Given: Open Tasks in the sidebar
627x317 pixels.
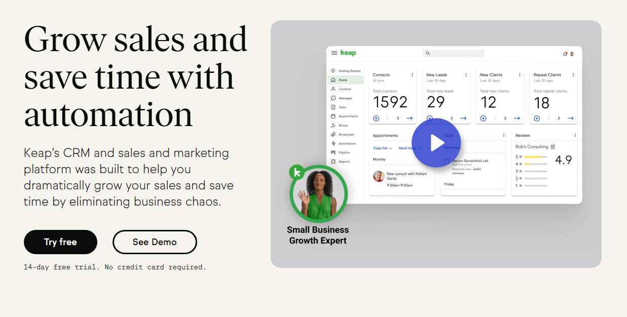Looking at the screenshot, I should (346, 107).
